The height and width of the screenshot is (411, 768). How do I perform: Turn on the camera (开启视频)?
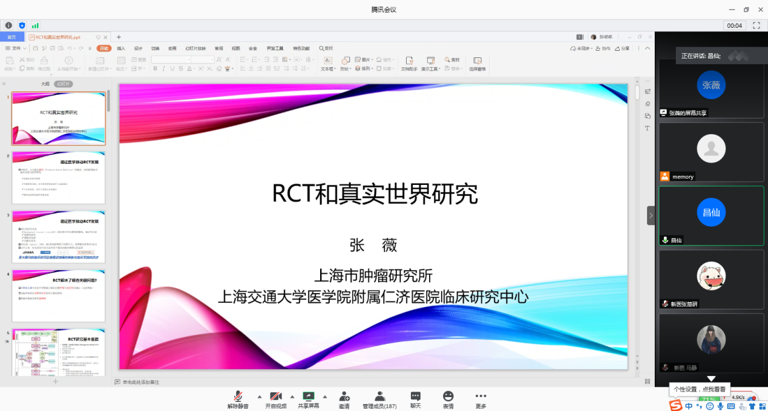[275, 396]
